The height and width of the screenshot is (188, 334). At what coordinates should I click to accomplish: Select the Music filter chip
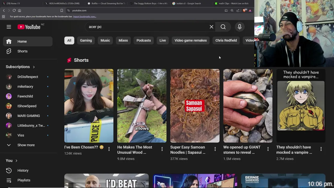tap(105, 40)
